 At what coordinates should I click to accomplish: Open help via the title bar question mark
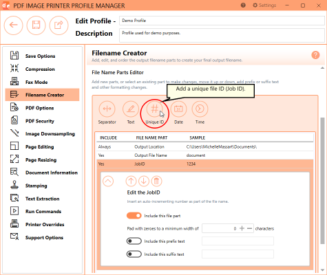[x=243, y=5]
